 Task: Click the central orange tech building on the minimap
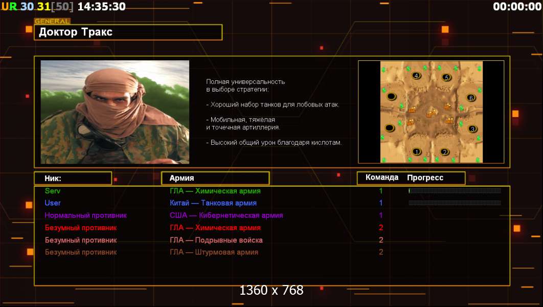[x=431, y=113]
